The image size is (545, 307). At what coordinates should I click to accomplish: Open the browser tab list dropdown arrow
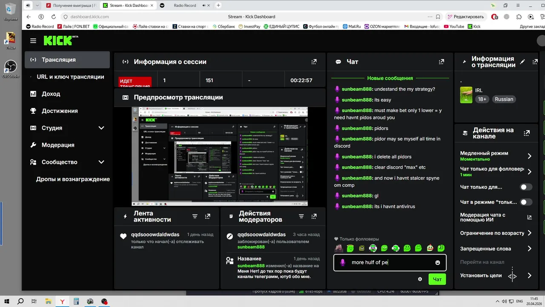[x=37, y=6]
